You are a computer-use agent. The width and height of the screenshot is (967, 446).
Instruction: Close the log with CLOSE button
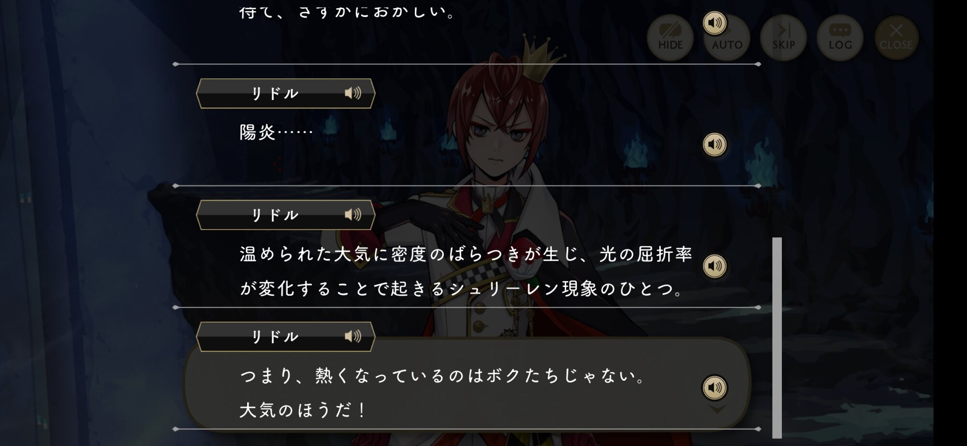pos(896,38)
